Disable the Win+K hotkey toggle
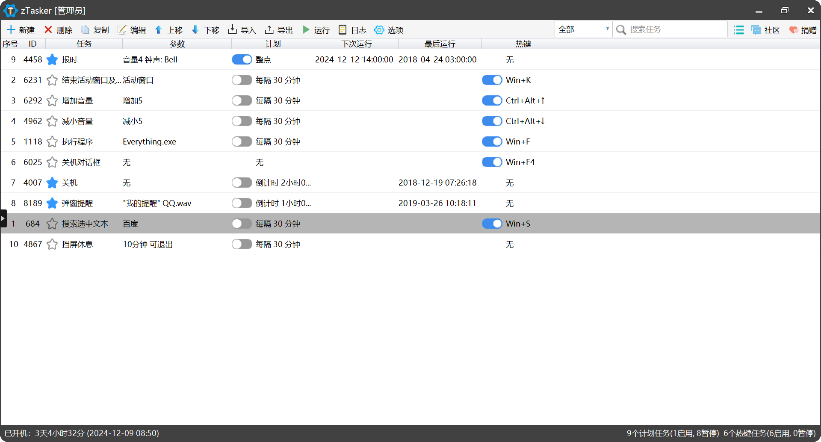 492,80
